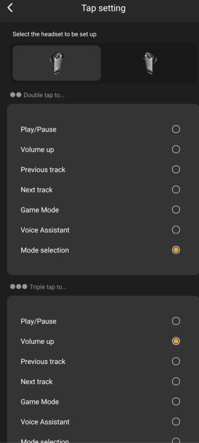The height and width of the screenshot is (443, 199).
Task: Select the right earbud headset
Action: point(149,63)
